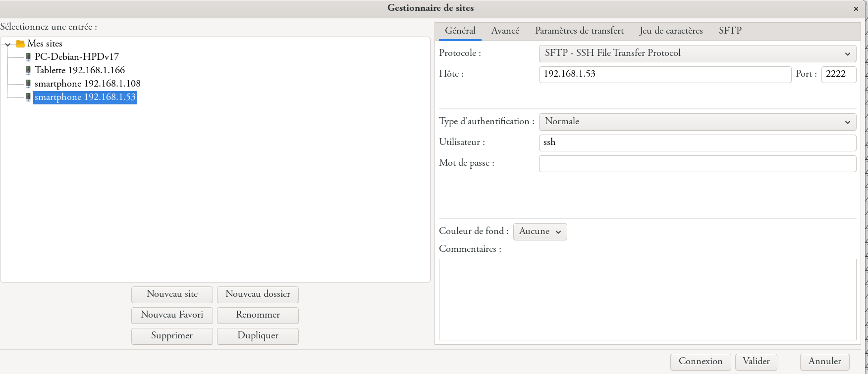Click server icon beside smartphone 192.168.1.53

tap(28, 97)
